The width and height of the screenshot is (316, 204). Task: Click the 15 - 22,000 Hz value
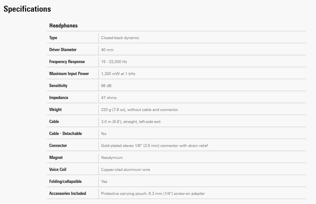(114, 62)
